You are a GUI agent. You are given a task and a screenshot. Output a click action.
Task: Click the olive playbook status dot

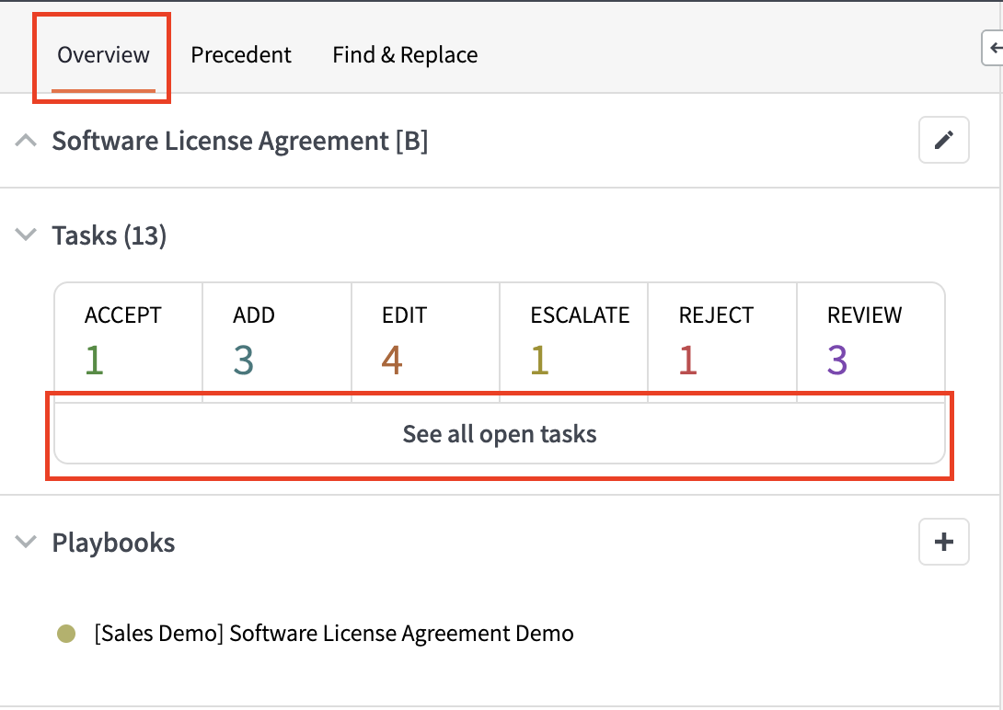pos(66,634)
